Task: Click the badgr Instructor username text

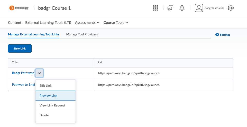Action: 214,8
